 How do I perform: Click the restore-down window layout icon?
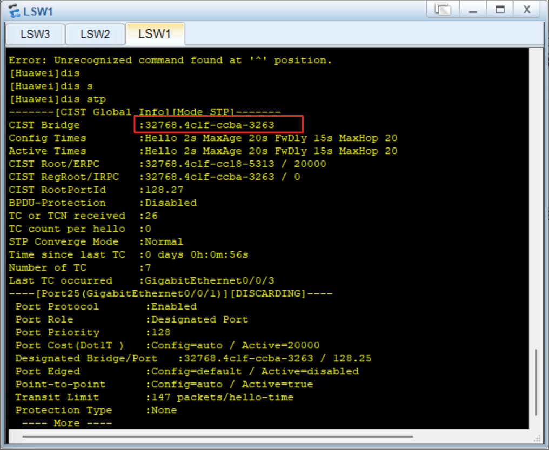443,9
